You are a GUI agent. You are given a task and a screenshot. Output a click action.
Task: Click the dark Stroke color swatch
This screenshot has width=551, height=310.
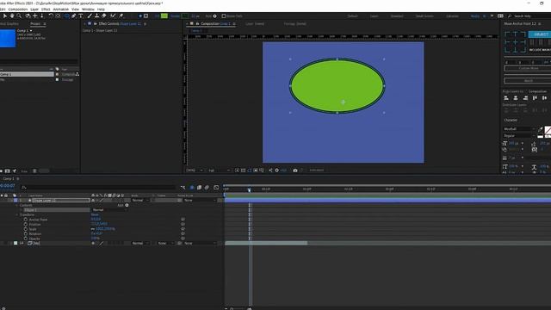(185, 15)
